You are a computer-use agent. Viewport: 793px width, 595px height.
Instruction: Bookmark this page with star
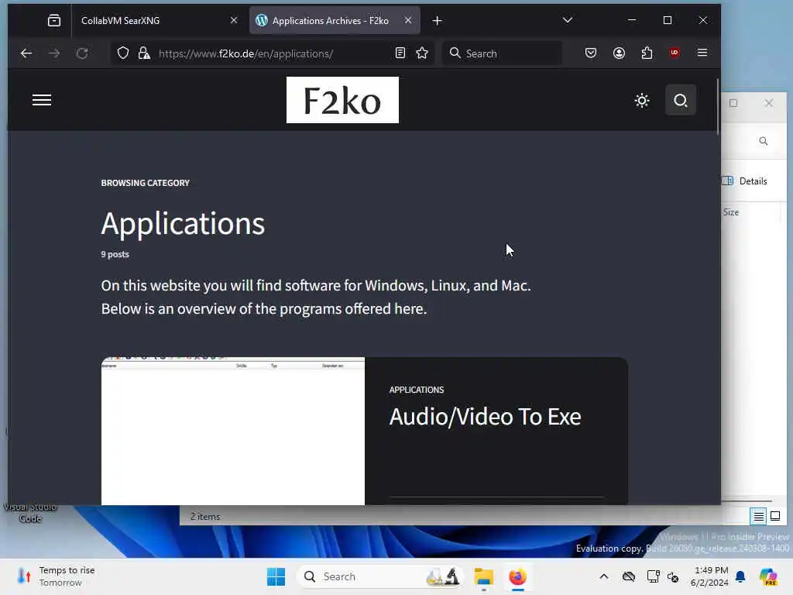422,53
